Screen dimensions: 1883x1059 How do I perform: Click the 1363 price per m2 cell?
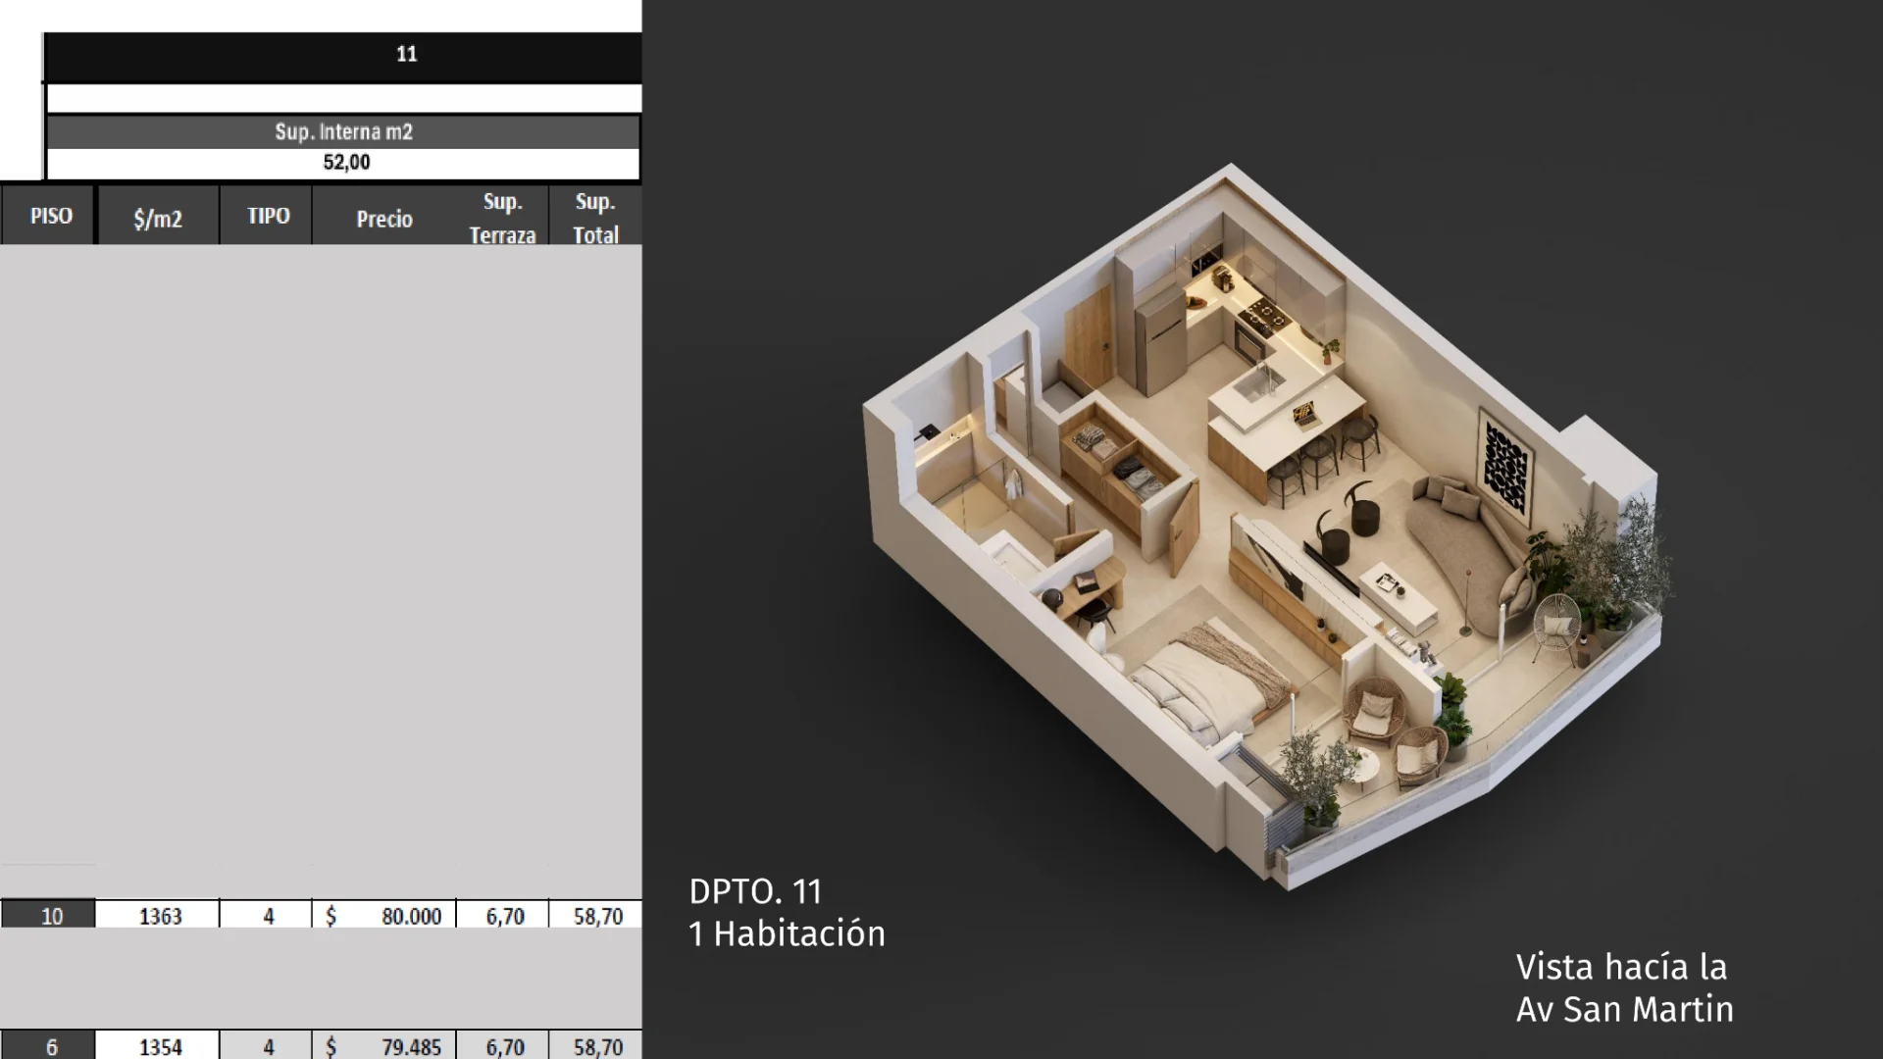tap(159, 916)
